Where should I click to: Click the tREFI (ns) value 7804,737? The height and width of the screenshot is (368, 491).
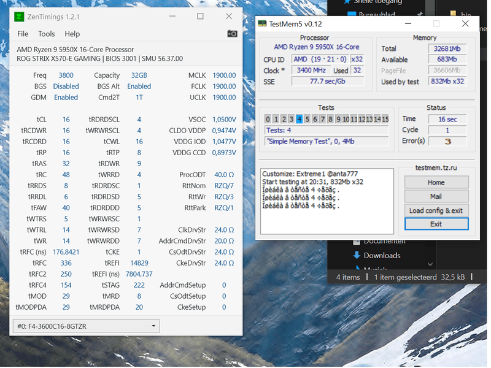point(139,274)
